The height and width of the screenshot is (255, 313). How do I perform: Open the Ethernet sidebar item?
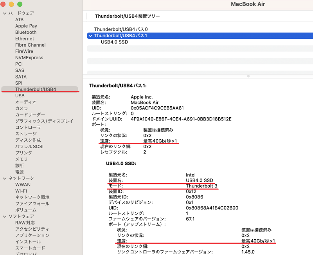[x=25, y=38]
